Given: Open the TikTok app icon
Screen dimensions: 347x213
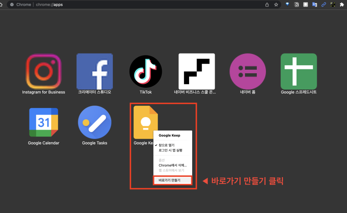Looking at the screenshot, I should 146,71.
